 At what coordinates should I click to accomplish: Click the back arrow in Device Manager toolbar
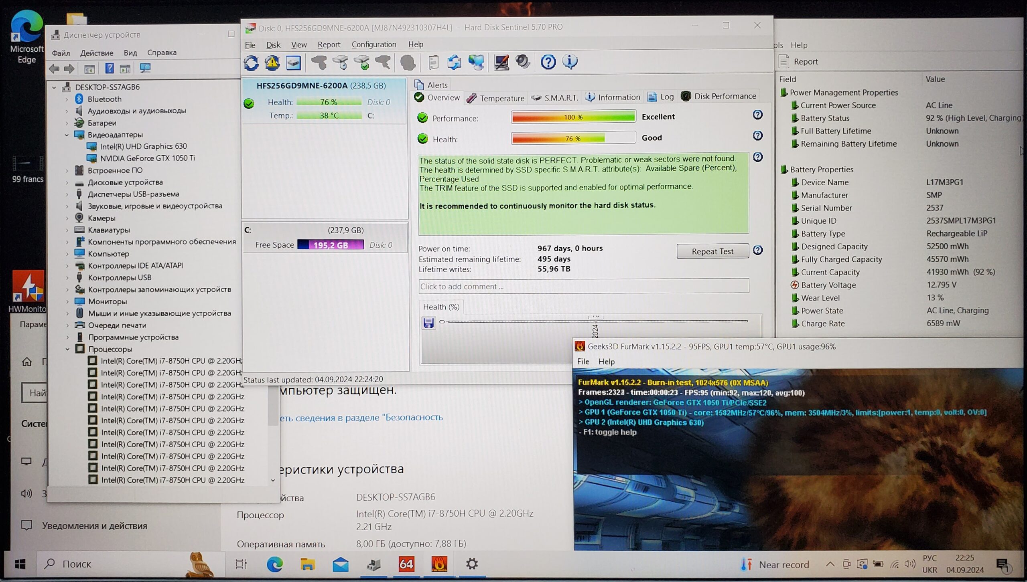click(54, 69)
